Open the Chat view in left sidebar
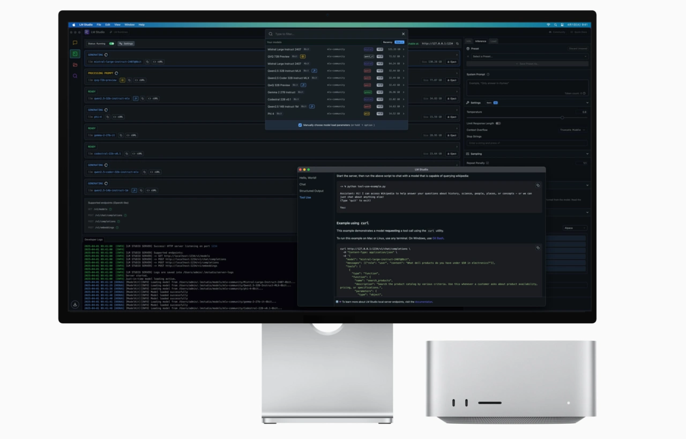This screenshot has height=439, width=686. [x=74, y=43]
